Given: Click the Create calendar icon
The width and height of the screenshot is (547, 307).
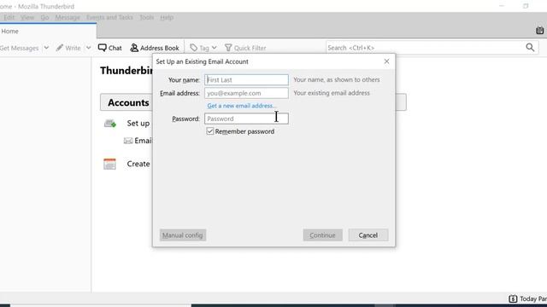Looking at the screenshot, I should coord(109,164).
